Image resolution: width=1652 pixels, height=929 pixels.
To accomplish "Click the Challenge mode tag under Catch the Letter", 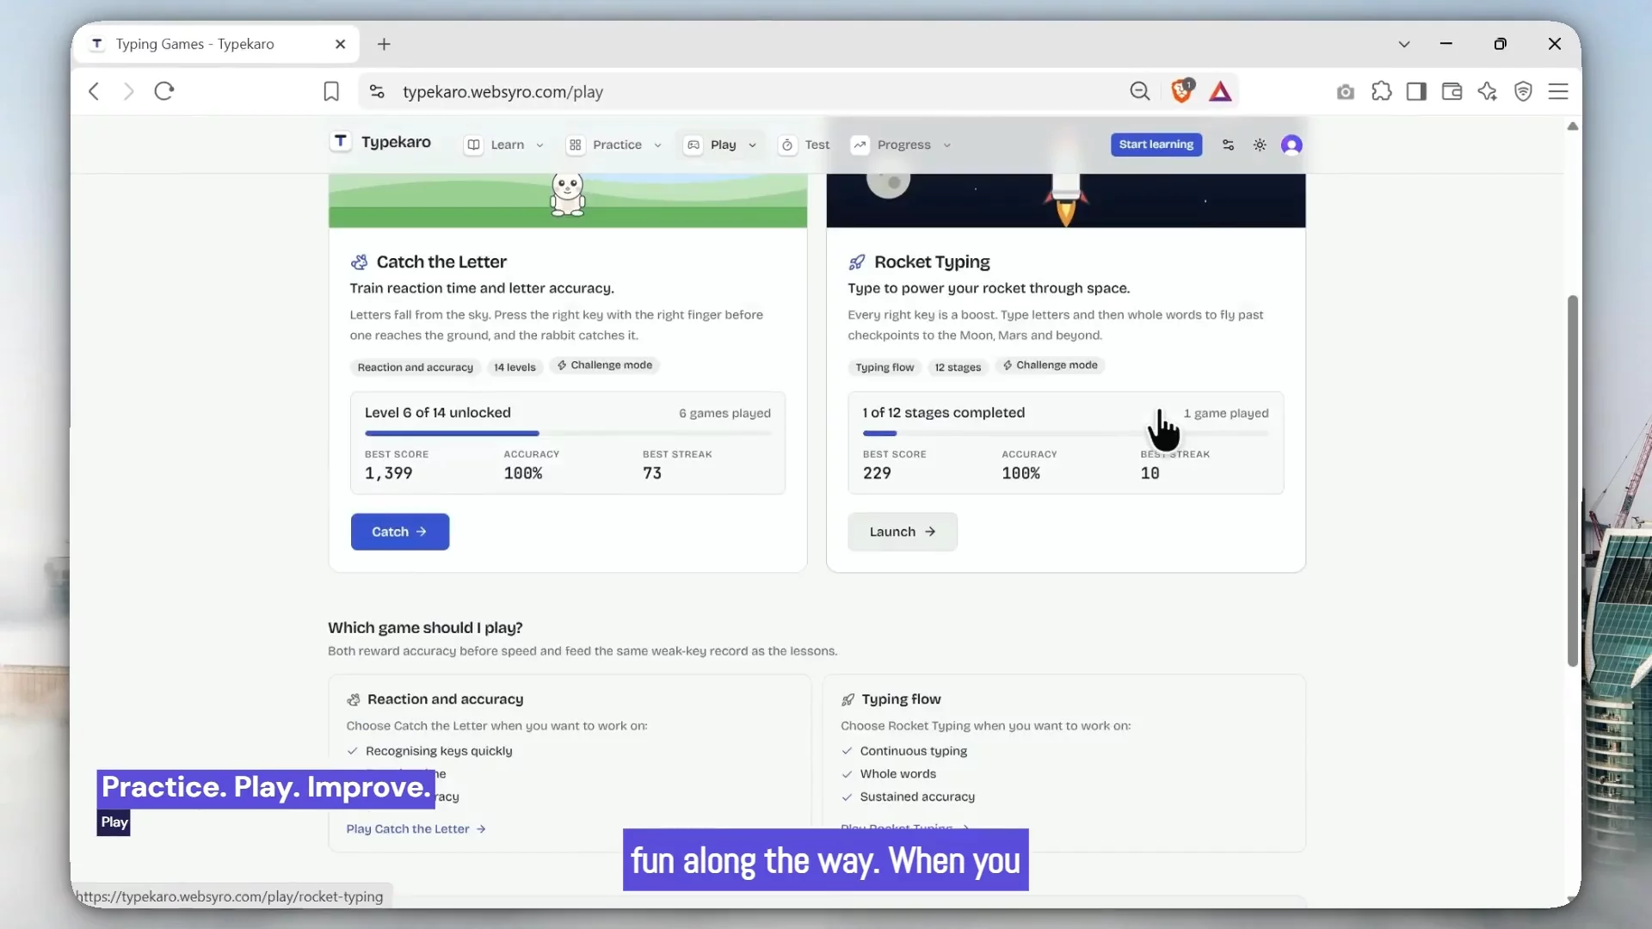I will (x=605, y=366).
